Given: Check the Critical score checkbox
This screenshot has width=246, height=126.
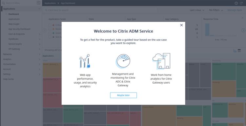Looking at the screenshot, I should click(50, 25).
